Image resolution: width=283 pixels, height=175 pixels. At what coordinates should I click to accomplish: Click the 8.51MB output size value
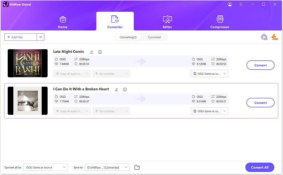pos(201,101)
